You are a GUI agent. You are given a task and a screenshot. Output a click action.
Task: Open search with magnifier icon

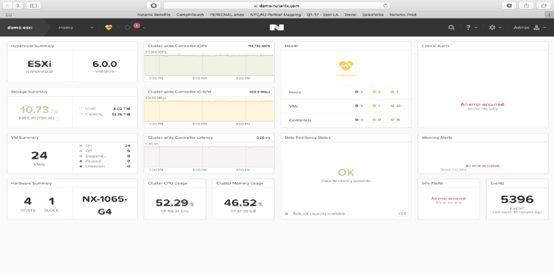click(x=451, y=27)
